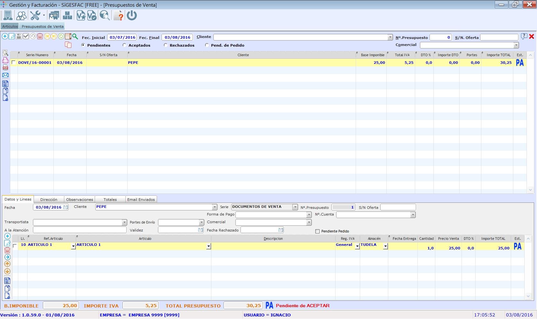Click the pink copy documents icon
537x319 pixels.
pyautogui.click(x=68, y=44)
